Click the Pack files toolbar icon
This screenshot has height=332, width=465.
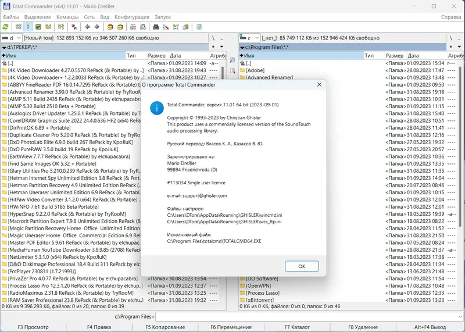[x=110, y=27]
